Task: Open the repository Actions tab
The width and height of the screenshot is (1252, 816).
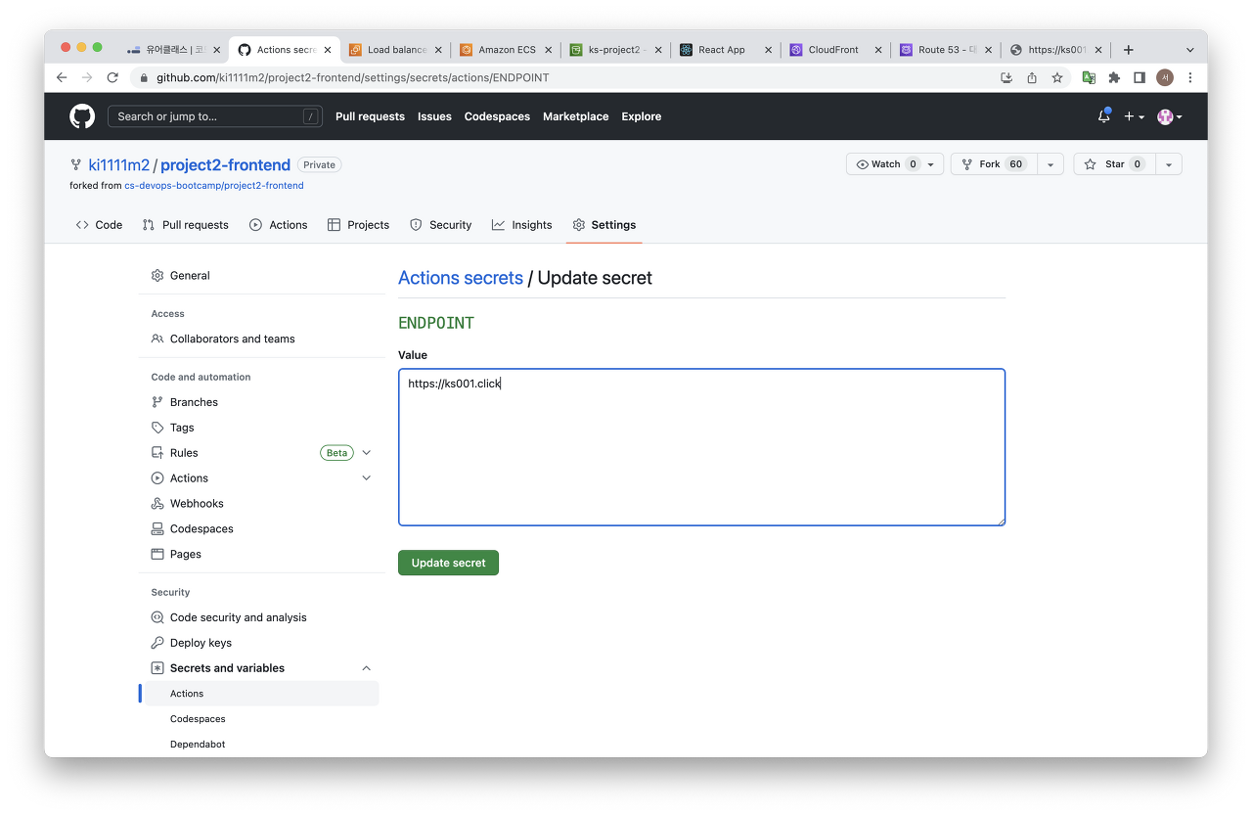Action: coord(279,225)
